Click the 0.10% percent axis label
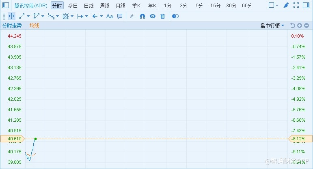The width and height of the screenshot is (313, 169). [298, 36]
